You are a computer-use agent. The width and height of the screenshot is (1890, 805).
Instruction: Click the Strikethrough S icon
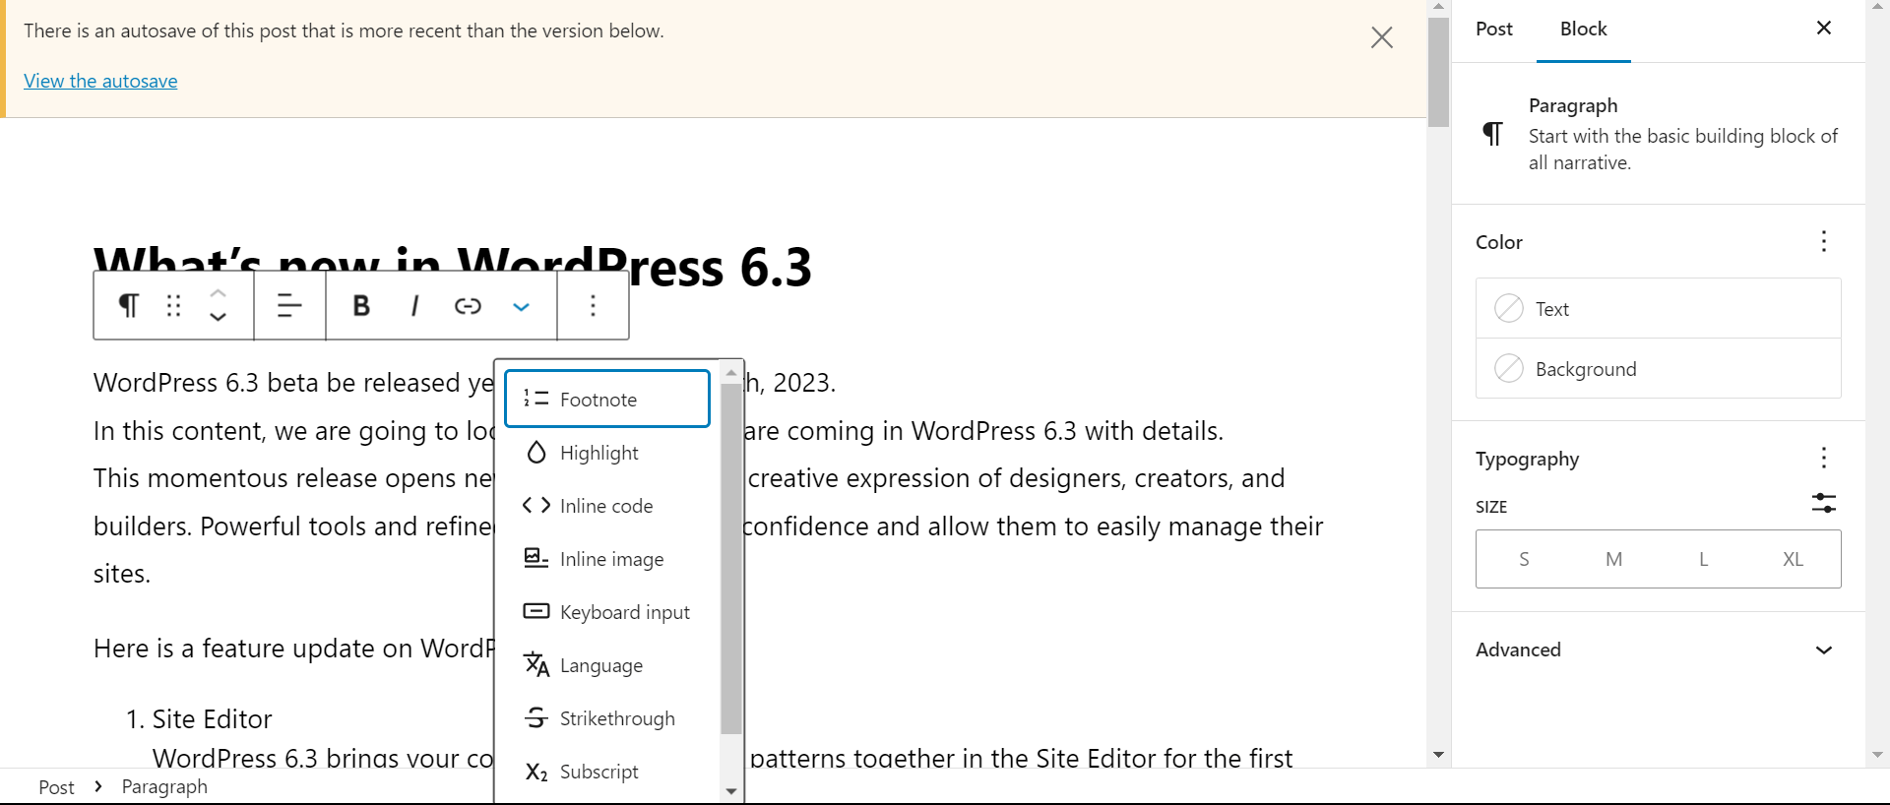coord(535,717)
